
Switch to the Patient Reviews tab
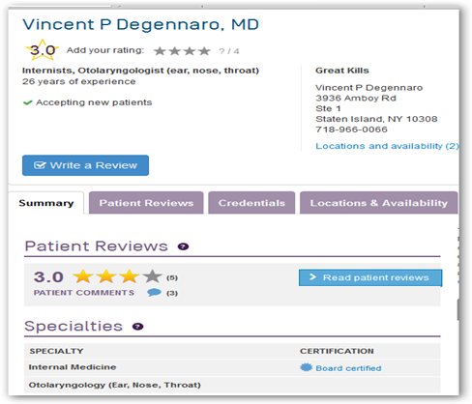tap(146, 203)
